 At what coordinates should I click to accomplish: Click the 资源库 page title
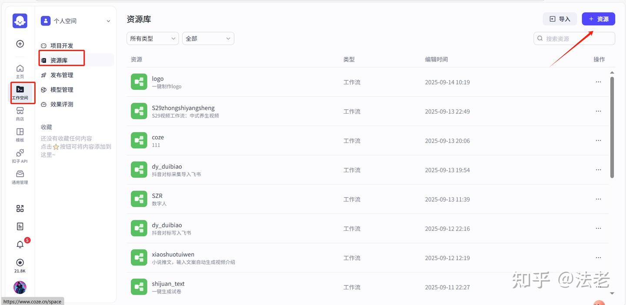(x=139, y=20)
